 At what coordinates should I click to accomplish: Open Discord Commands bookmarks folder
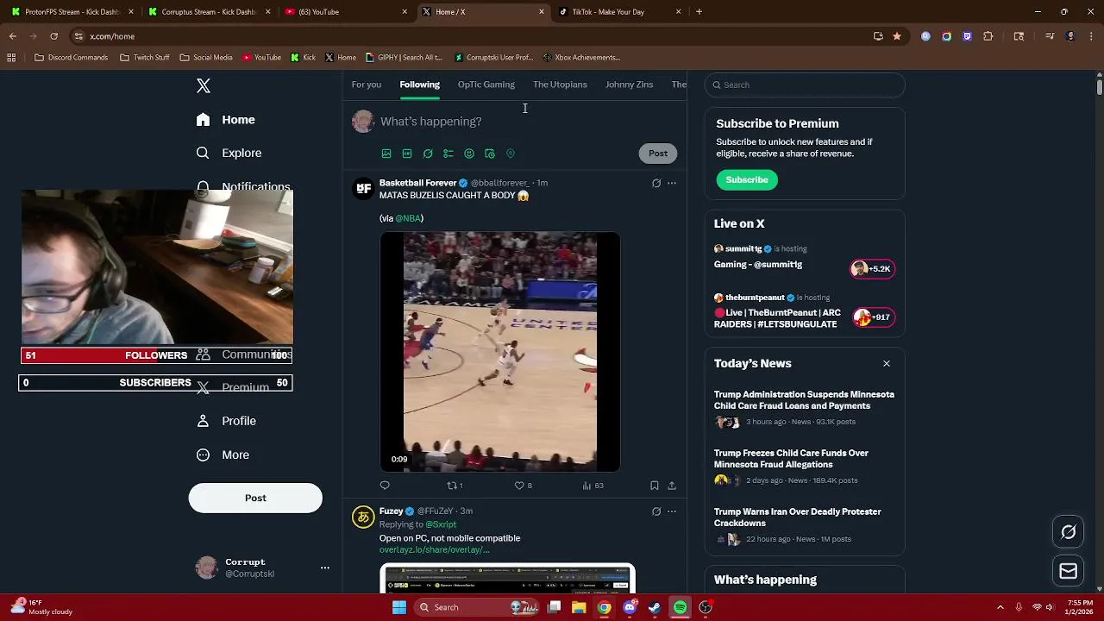(72, 58)
